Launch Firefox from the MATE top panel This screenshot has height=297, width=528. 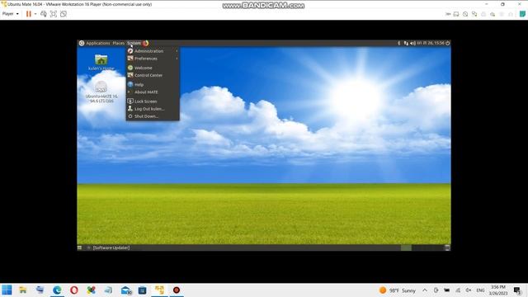pos(145,43)
